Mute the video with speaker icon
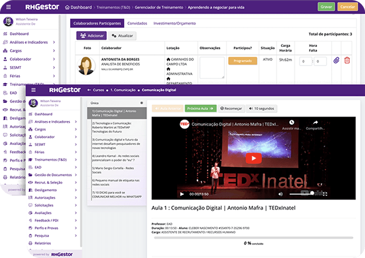365x258 pixels. (281, 194)
